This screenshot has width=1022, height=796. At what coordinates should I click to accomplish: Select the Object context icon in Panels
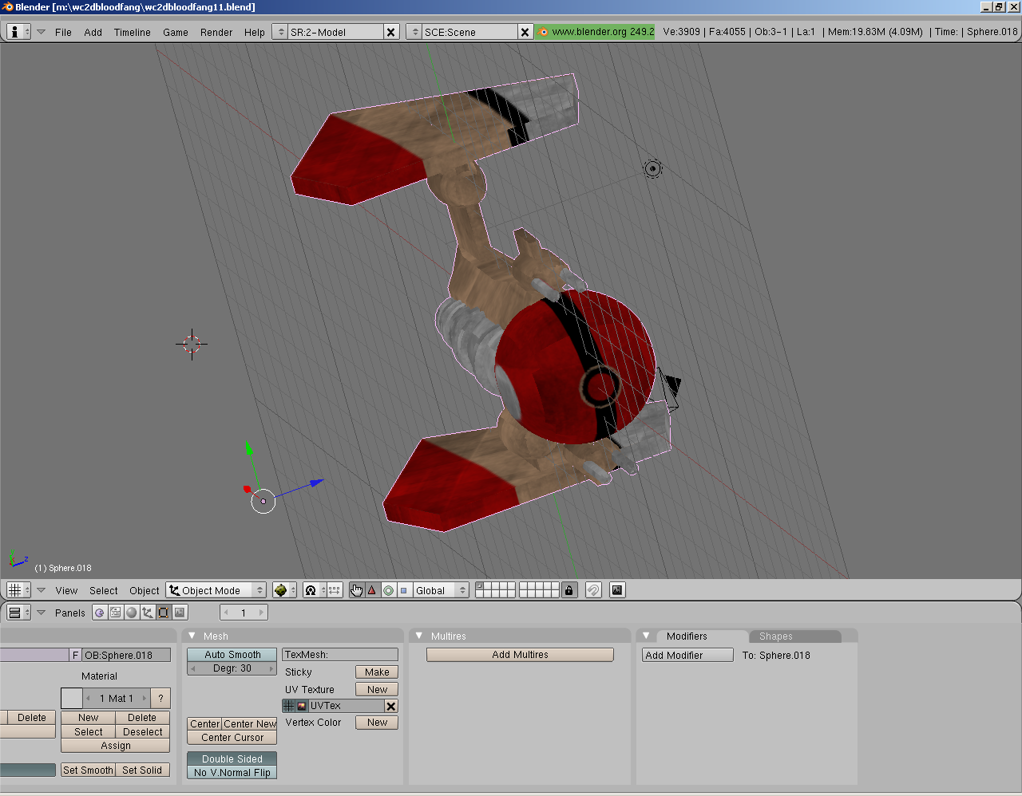(x=148, y=613)
